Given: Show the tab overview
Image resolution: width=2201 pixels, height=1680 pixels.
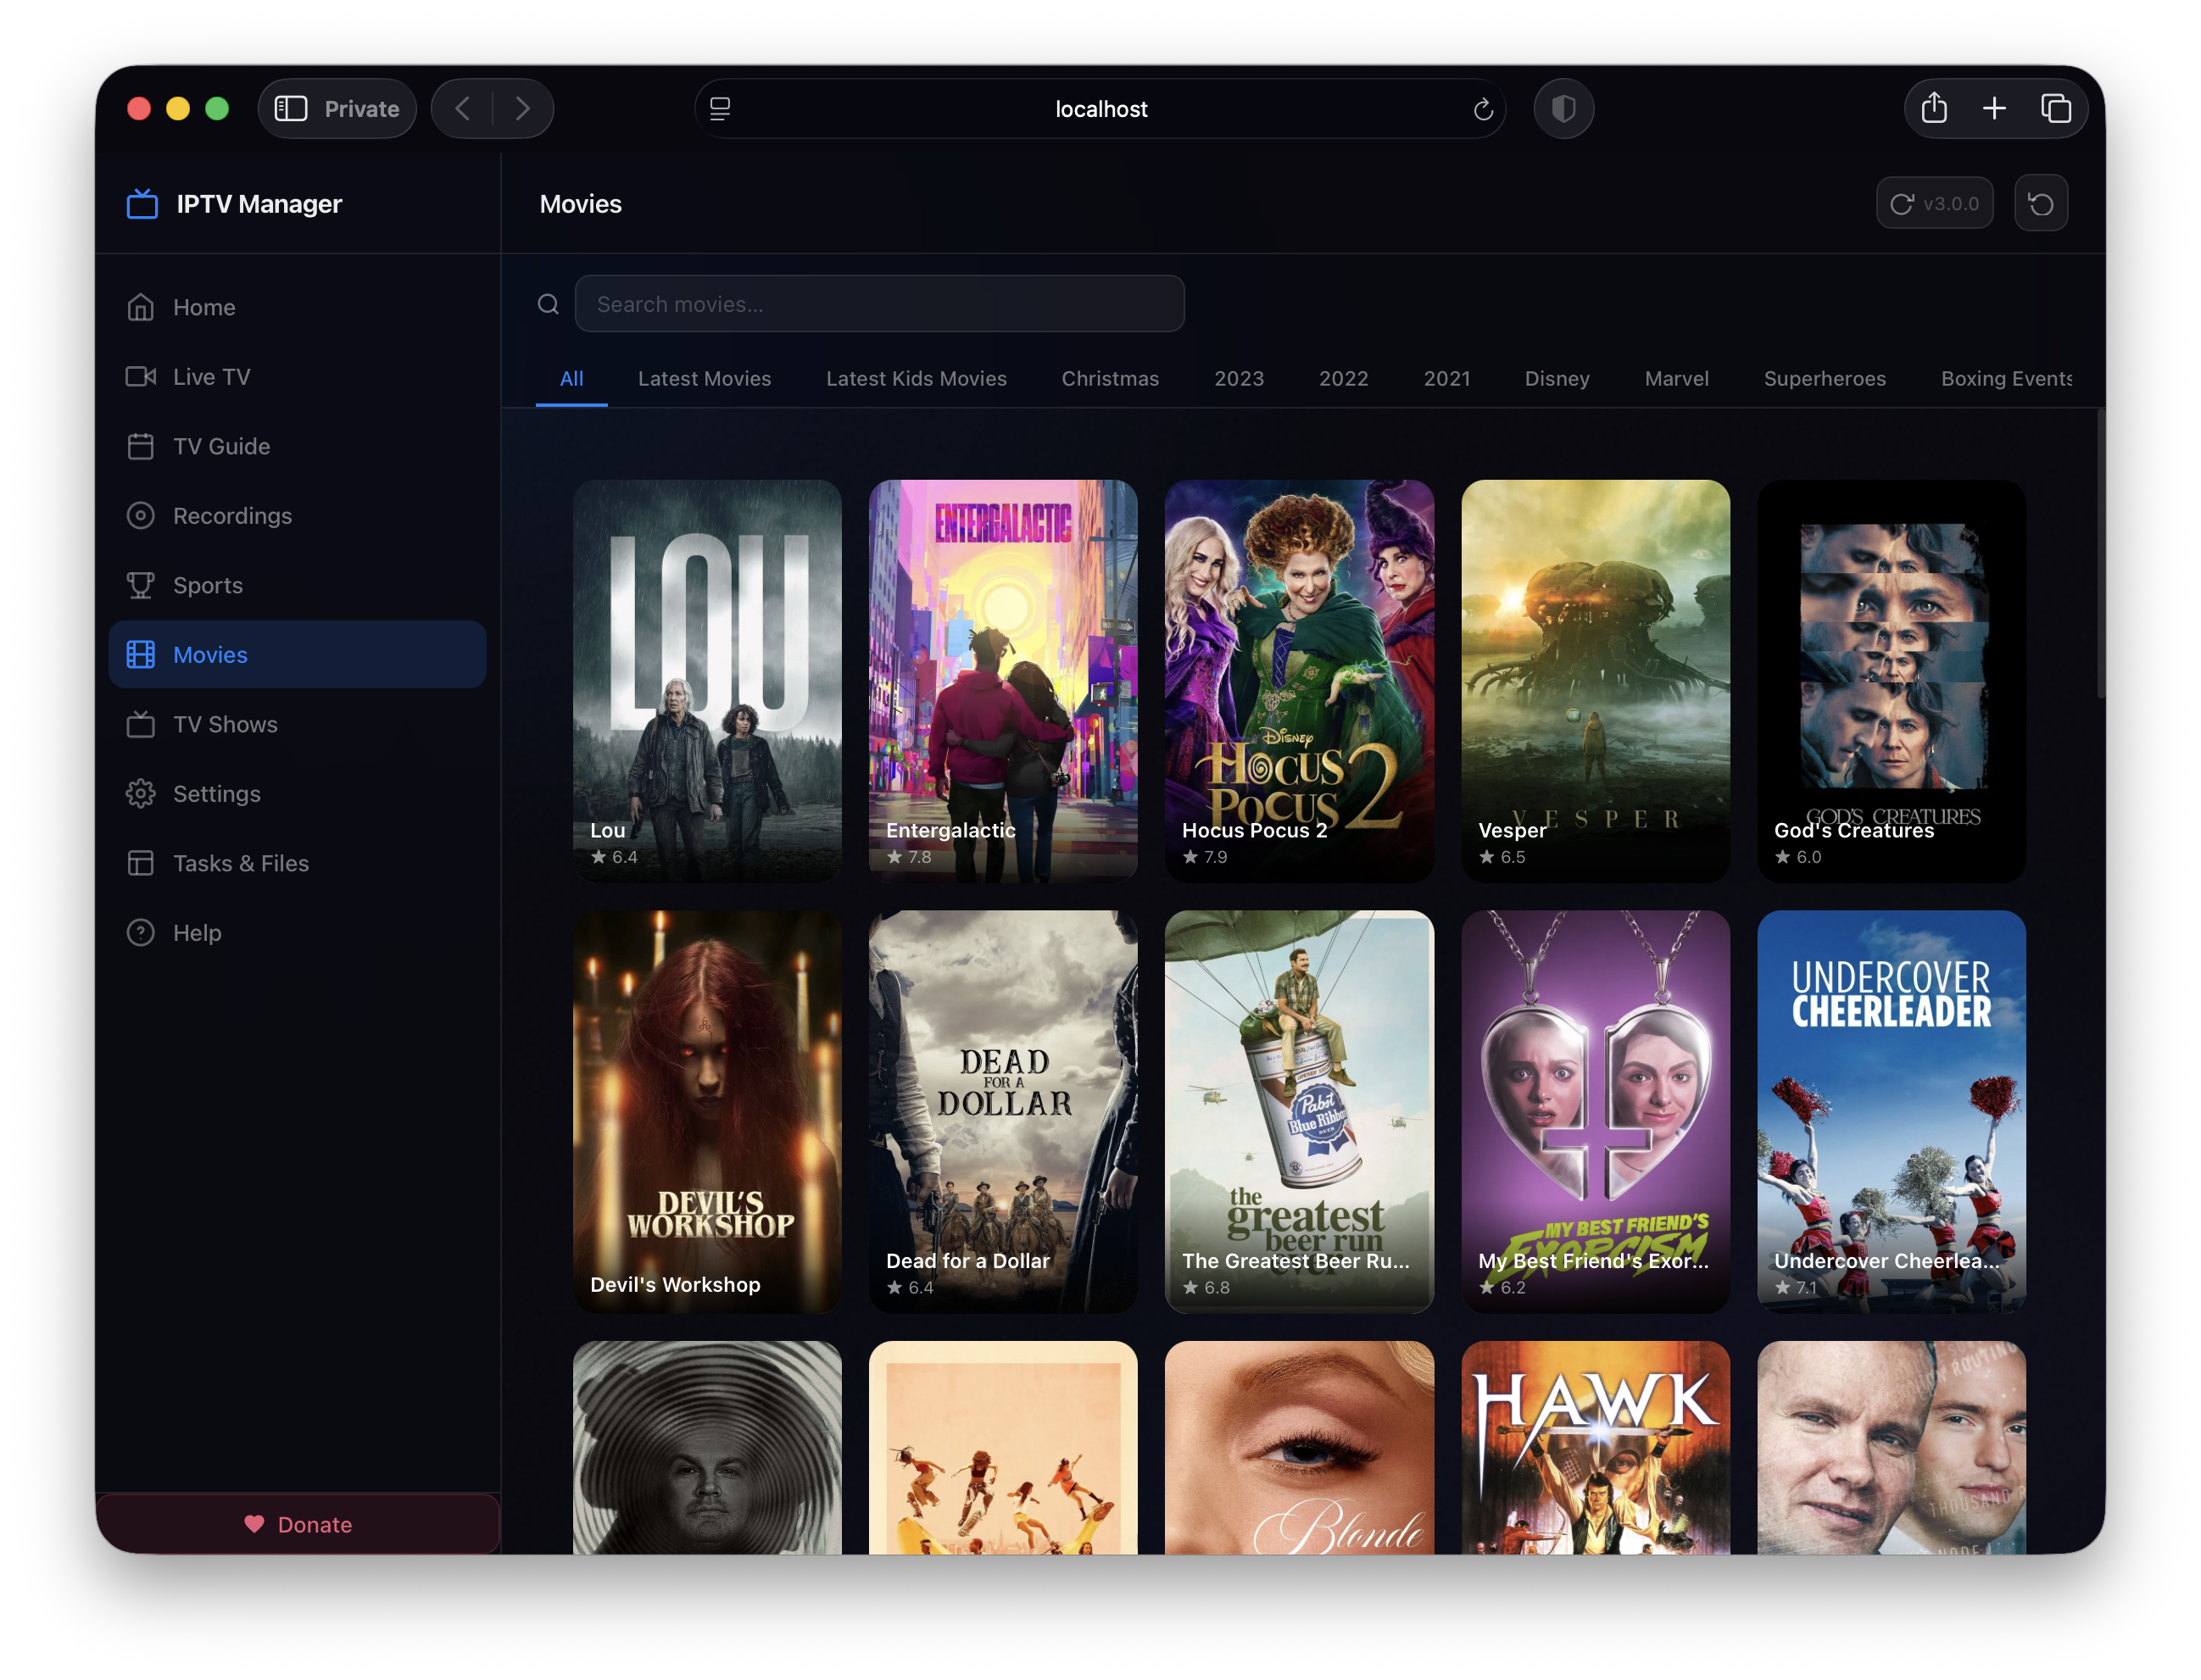Looking at the screenshot, I should [2055, 109].
